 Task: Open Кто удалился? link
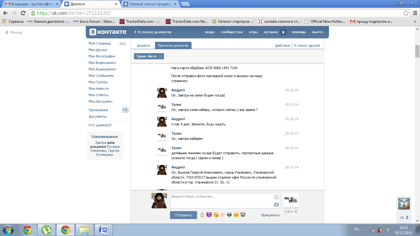100,125
